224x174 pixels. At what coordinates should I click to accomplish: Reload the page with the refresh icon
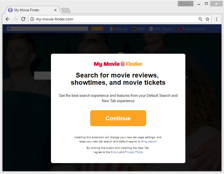(x=23, y=19)
